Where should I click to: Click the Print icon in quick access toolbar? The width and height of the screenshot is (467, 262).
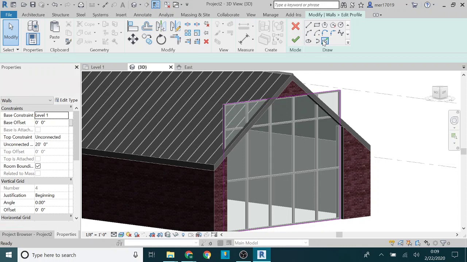(81, 5)
